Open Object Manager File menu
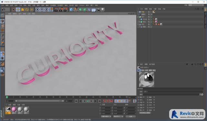207x121 pixels. [x=142, y=9]
